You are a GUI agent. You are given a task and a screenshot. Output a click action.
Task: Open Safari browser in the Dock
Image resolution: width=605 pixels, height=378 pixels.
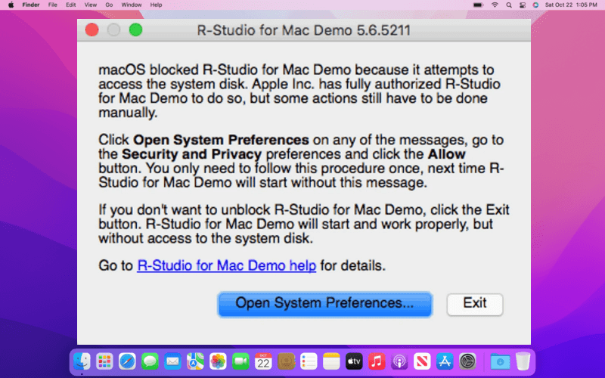(127, 362)
